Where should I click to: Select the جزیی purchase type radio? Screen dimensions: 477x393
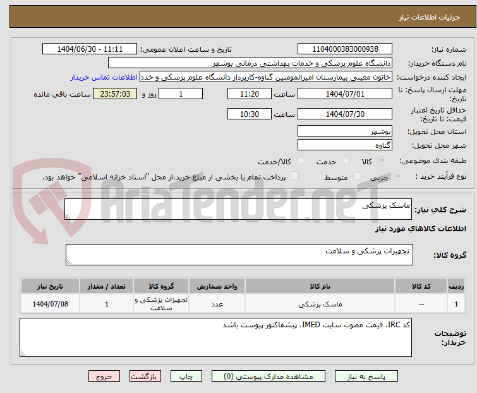pos(397,176)
